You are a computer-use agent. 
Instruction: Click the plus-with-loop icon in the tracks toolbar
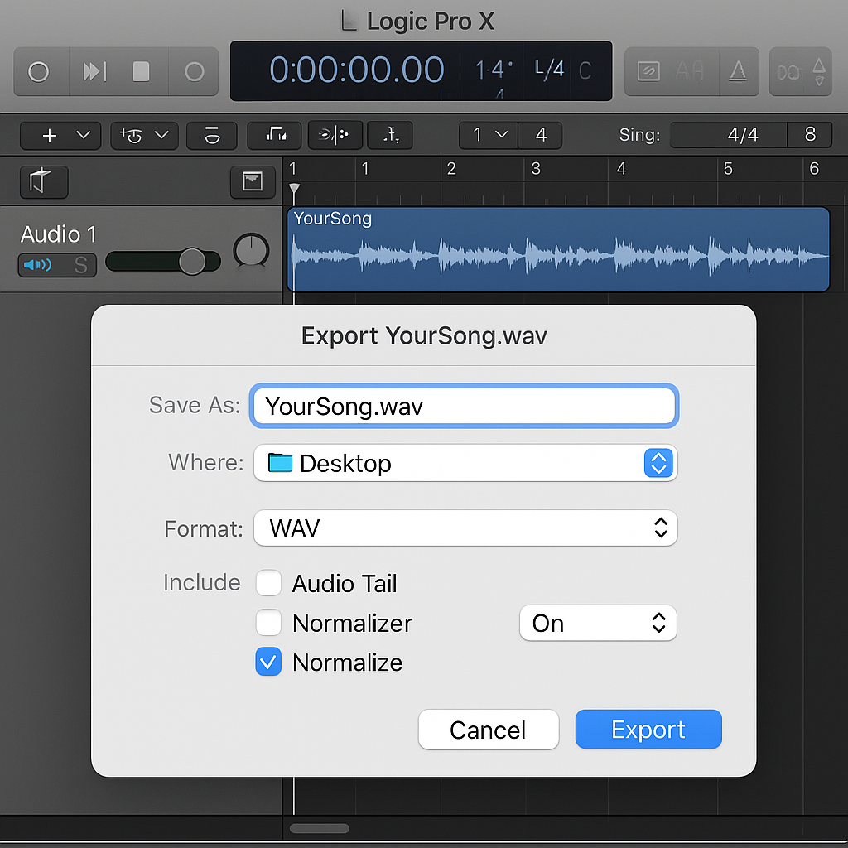tap(131, 135)
